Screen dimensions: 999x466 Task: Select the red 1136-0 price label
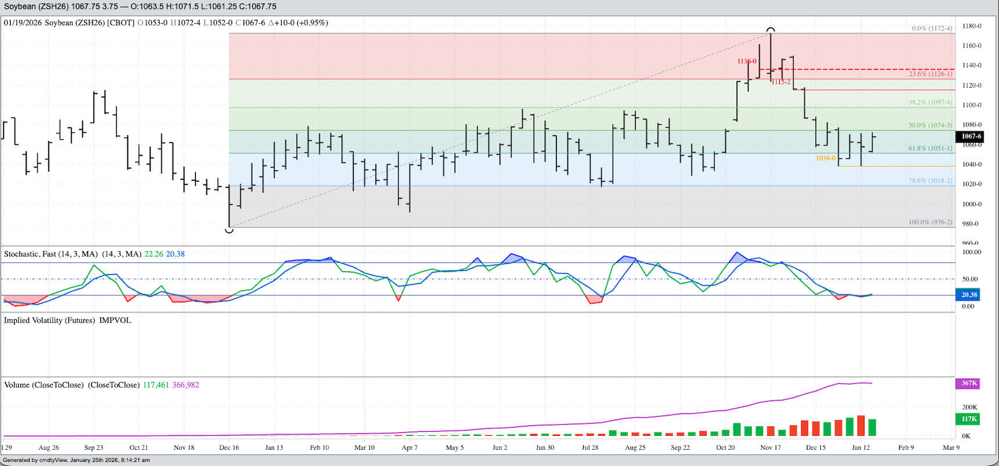click(x=747, y=62)
